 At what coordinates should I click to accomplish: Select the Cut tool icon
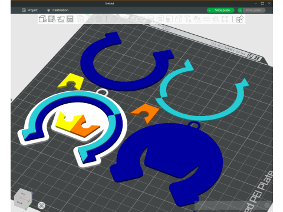(x=150, y=19)
